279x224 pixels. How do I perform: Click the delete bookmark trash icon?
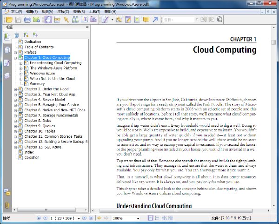[x=17, y=35]
